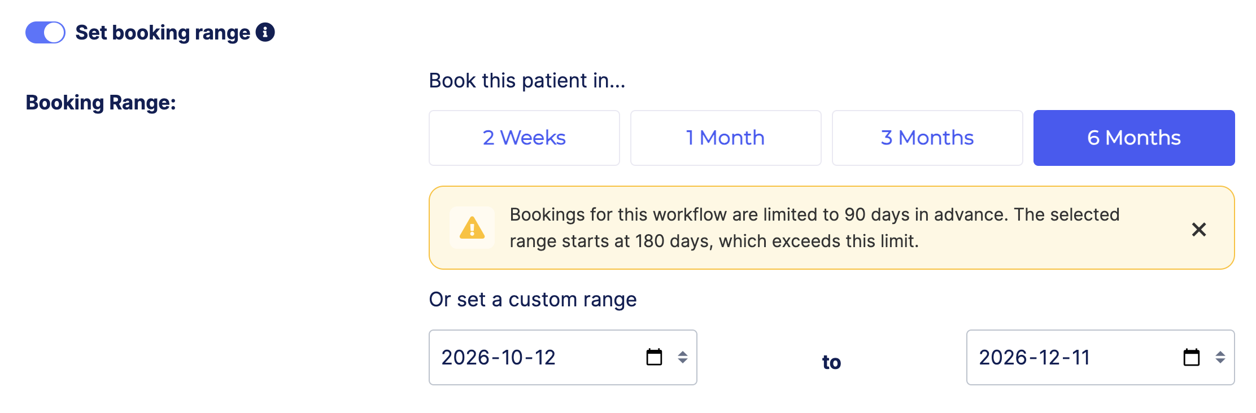Select the 2 Weeks booking range
Screen dimensions: 1256x413
(x=524, y=138)
